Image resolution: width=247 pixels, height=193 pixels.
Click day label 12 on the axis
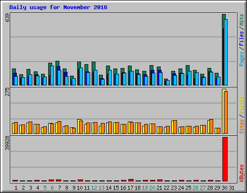(94, 188)
